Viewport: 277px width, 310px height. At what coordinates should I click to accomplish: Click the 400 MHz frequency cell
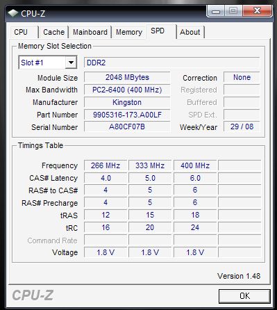195,165
